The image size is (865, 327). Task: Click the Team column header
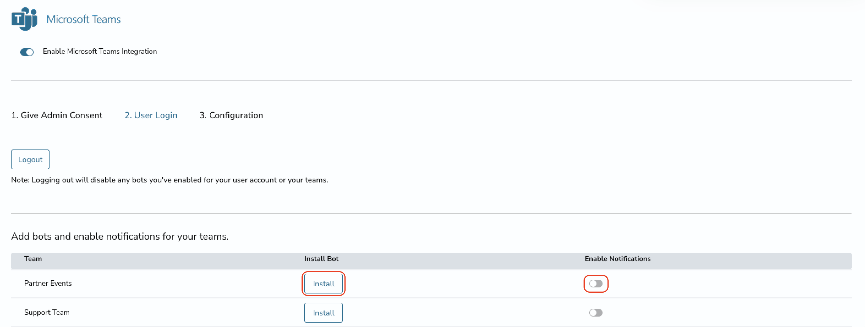tap(33, 259)
